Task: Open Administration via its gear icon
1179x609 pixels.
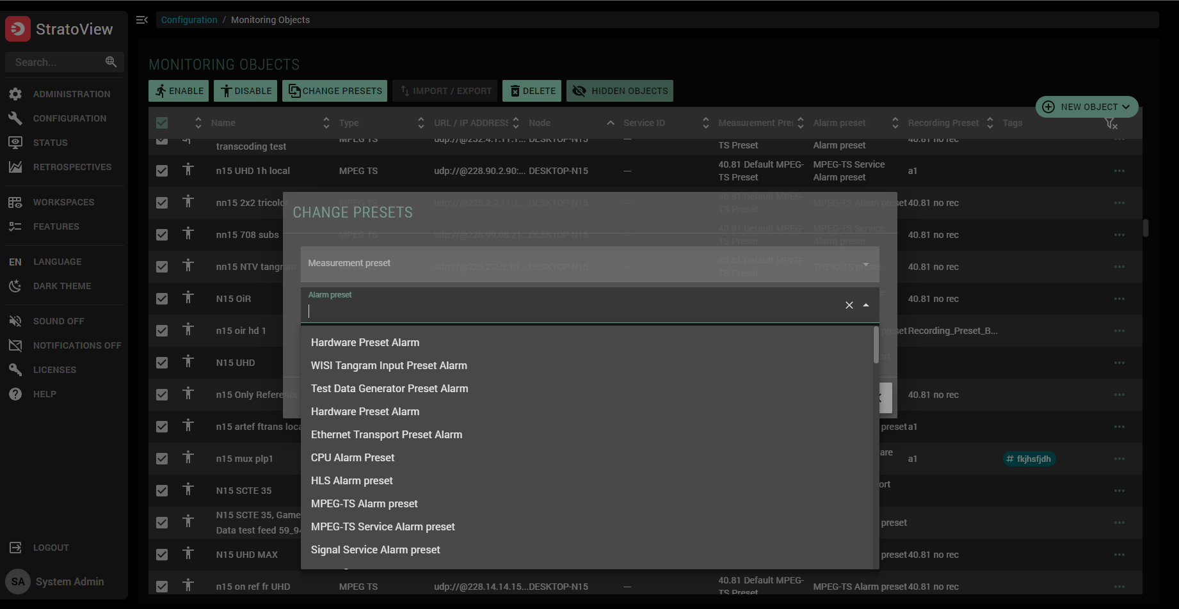Action: [15, 94]
